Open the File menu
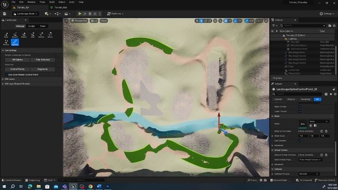Image resolution: width=338 pixels, height=190 pixels. 13,2
